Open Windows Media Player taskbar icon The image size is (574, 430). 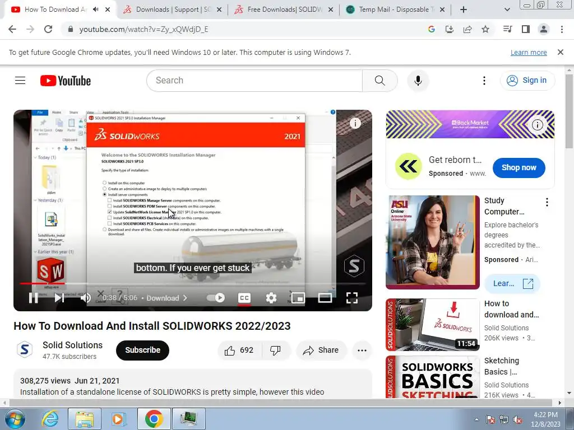[x=119, y=419]
